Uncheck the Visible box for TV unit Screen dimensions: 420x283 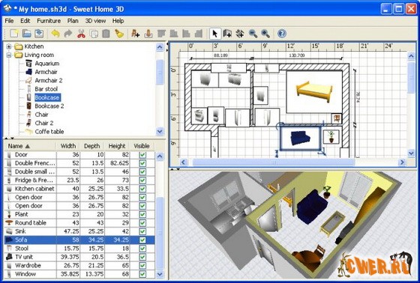click(x=142, y=257)
